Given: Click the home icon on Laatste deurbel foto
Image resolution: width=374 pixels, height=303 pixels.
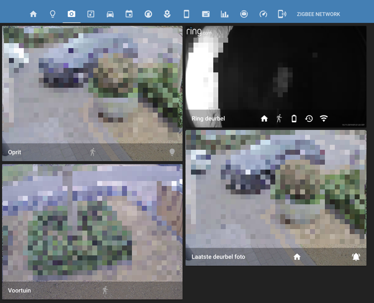Looking at the screenshot, I should pyautogui.click(x=297, y=256).
